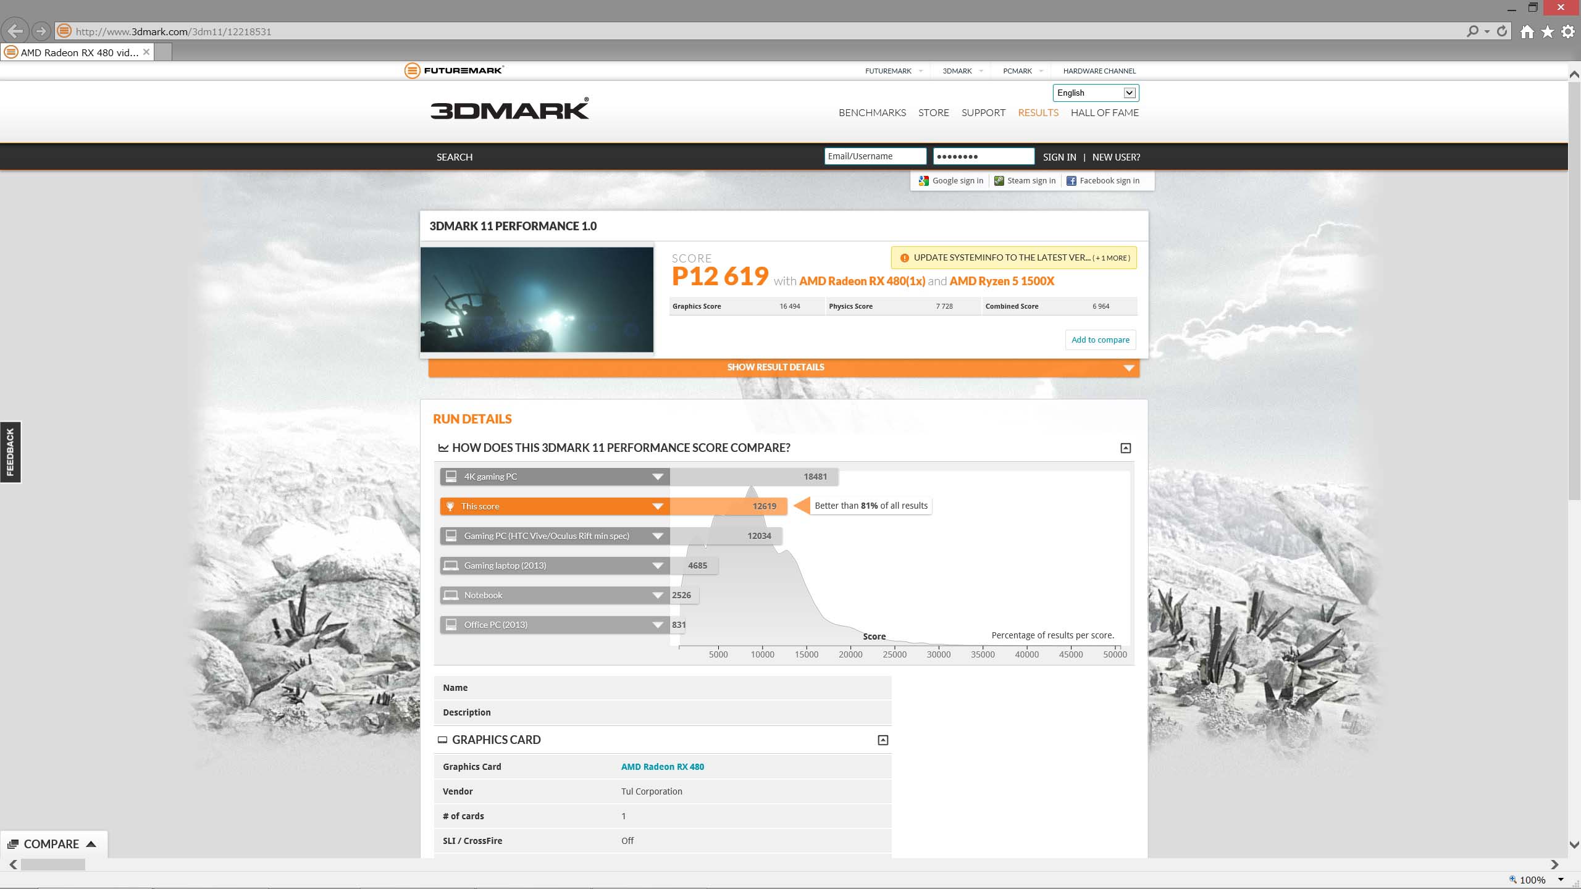The height and width of the screenshot is (889, 1581).
Task: Click the 'Better than 81% of all results' label
Action: point(871,506)
